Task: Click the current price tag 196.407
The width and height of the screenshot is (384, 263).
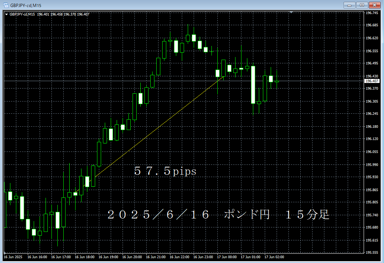Action: point(372,81)
